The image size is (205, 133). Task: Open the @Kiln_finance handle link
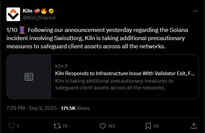[x=39, y=18]
